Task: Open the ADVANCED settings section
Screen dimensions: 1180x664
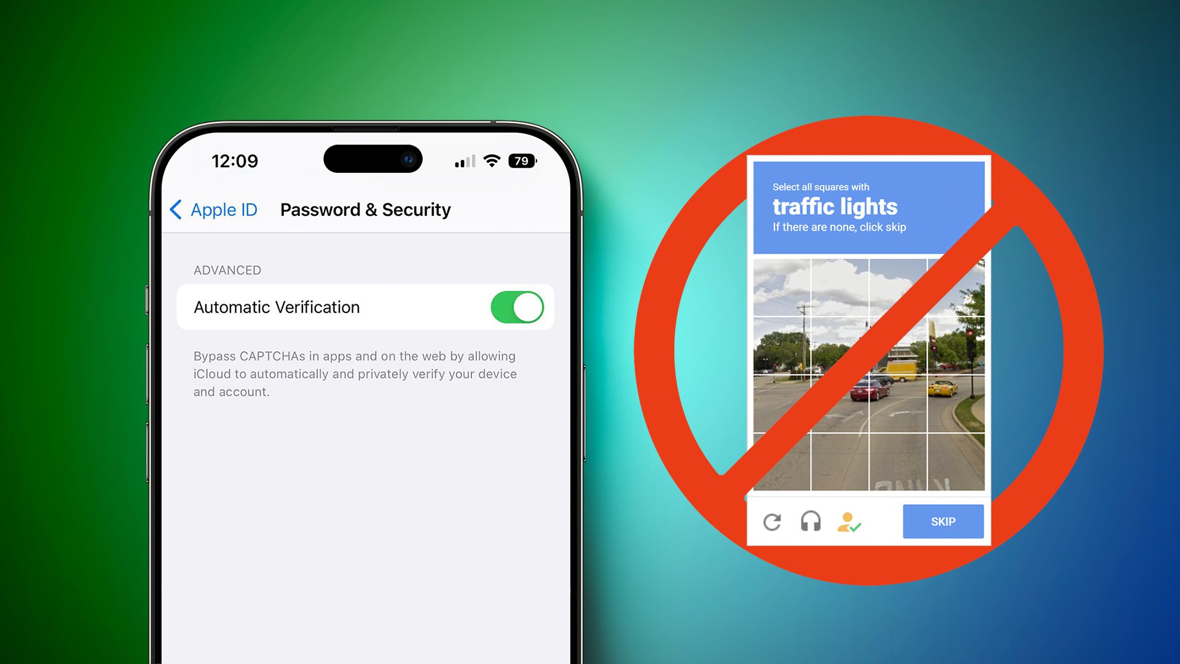Action: coord(227,270)
